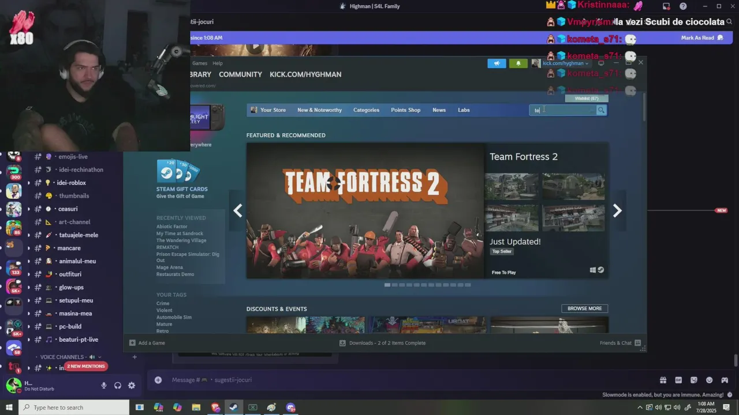Select the Automobile Sim tag
The height and width of the screenshot is (415, 739).
click(174, 317)
